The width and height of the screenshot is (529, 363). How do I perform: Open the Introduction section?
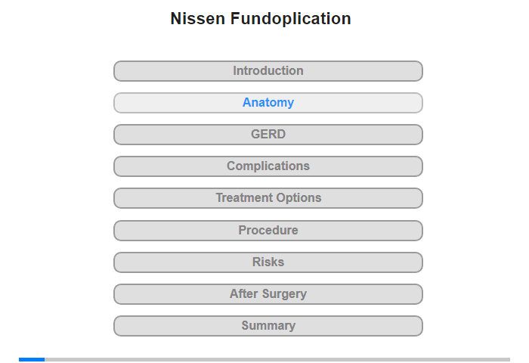tap(268, 71)
